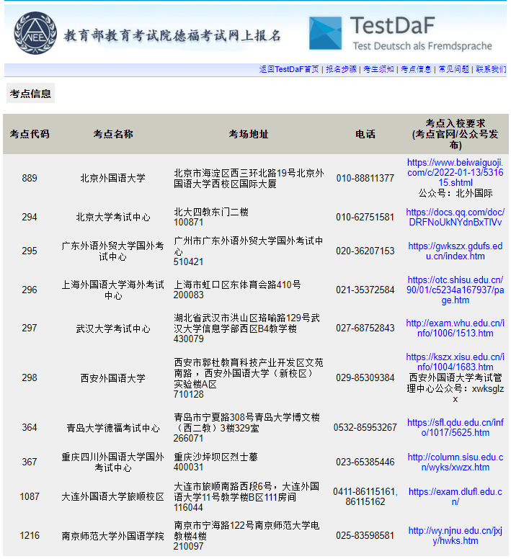This screenshot has height=559, width=511.
Task: Click the name 北京大学考试中心
Action: (112, 217)
